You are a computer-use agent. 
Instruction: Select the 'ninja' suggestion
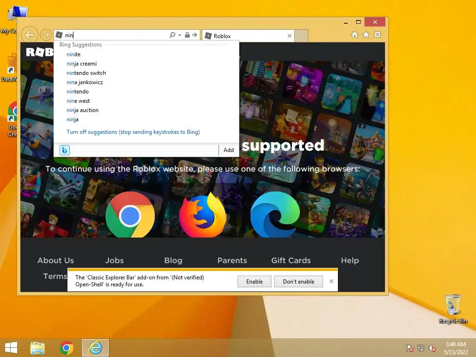[73, 119]
